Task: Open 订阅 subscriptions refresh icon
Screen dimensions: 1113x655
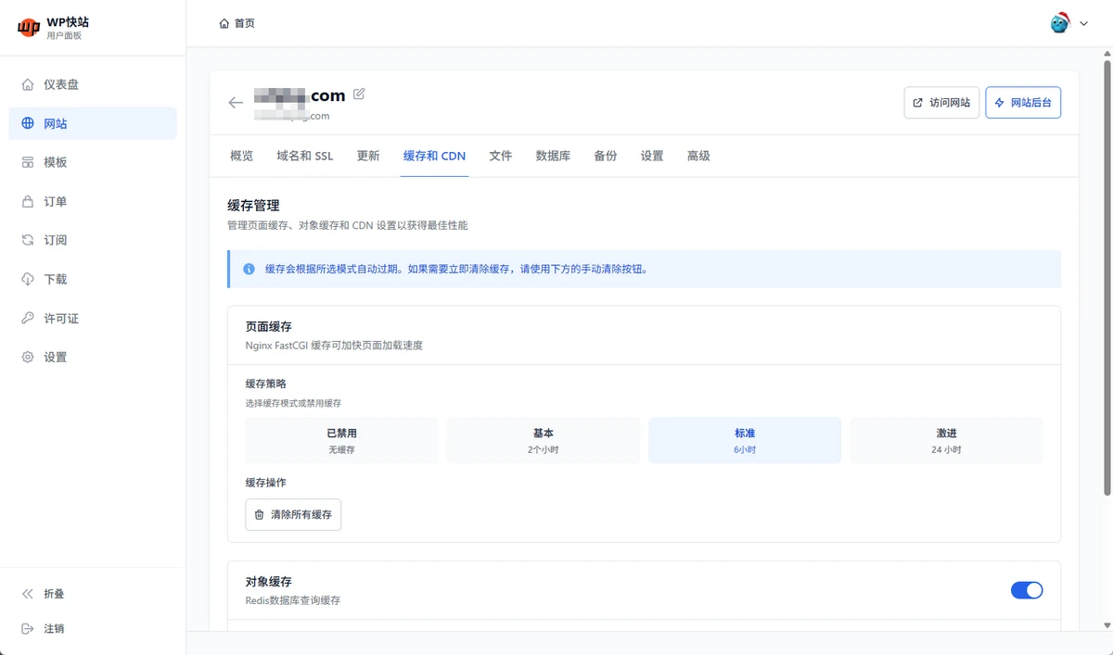Action: 28,240
